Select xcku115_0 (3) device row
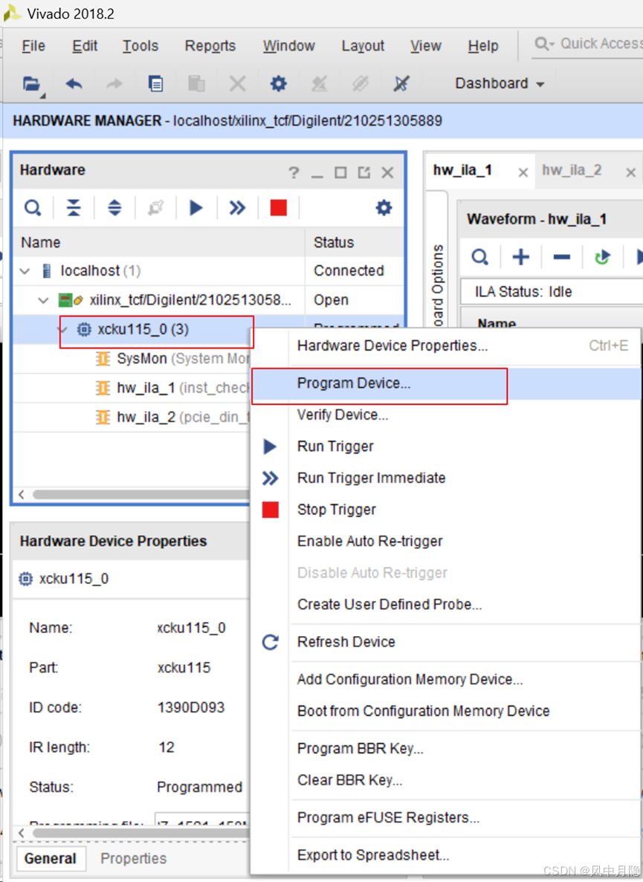 pyautogui.click(x=143, y=330)
